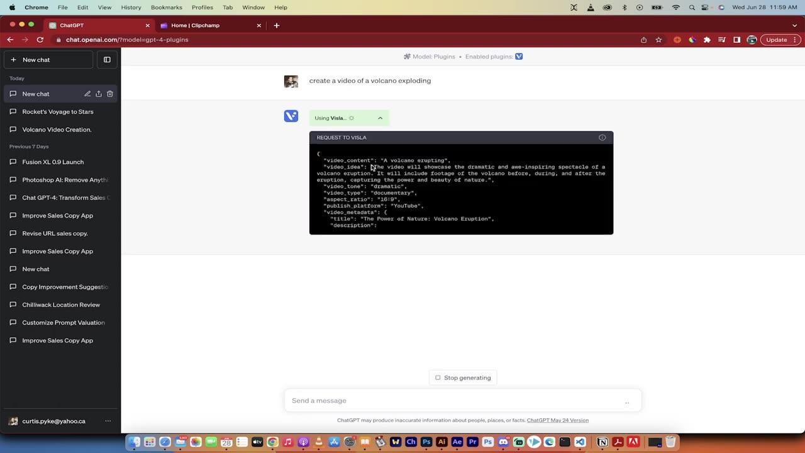Image resolution: width=805 pixels, height=453 pixels.
Task: Open the Bookmarks menu in the menu bar
Action: coord(166,8)
